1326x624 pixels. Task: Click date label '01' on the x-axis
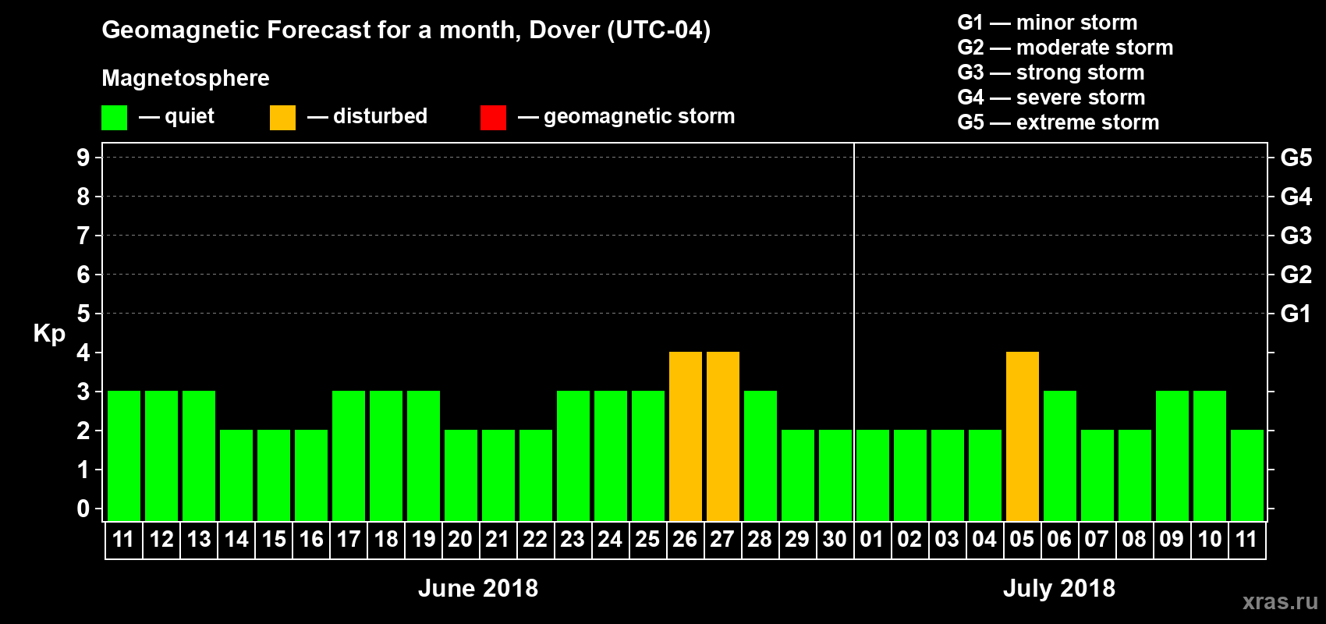[873, 540]
